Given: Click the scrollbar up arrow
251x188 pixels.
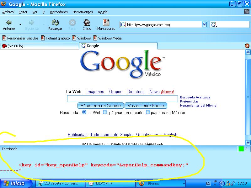Looking at the screenshot, I should tap(248, 52).
